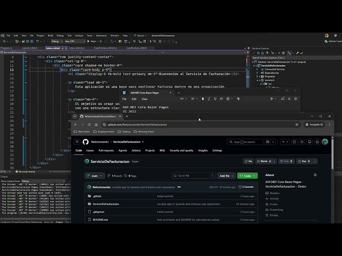Reload the page in Chrome

89,124
